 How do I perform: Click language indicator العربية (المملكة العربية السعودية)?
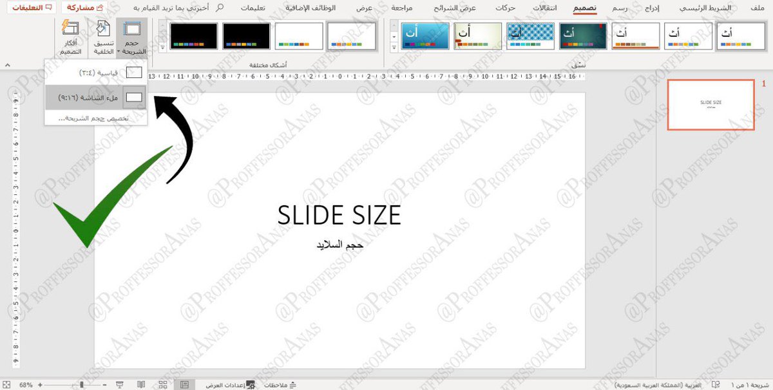[658, 385]
